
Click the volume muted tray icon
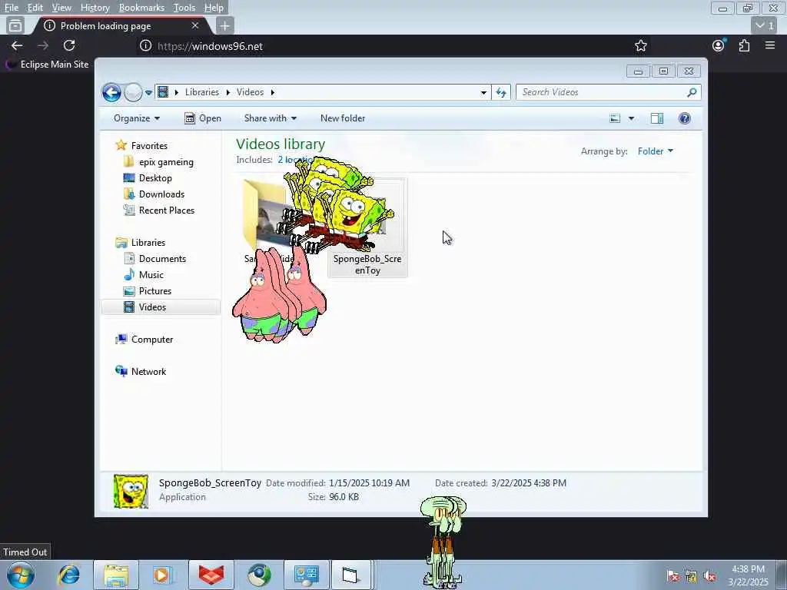click(709, 576)
